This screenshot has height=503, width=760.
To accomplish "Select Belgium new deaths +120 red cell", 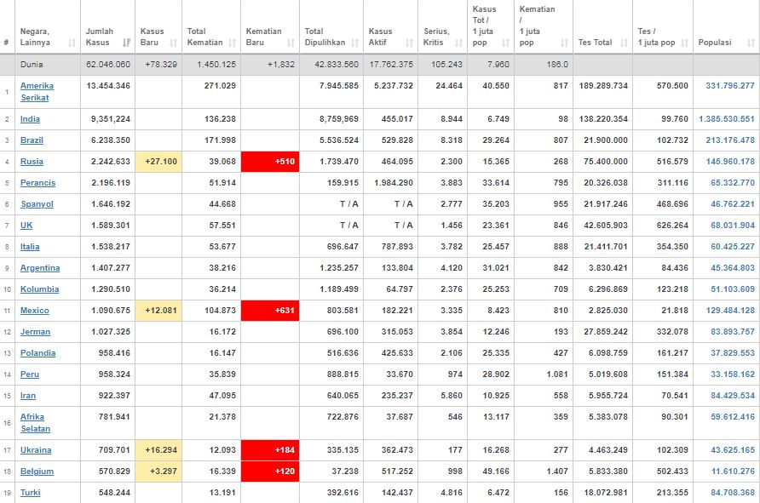I will tap(270, 472).
